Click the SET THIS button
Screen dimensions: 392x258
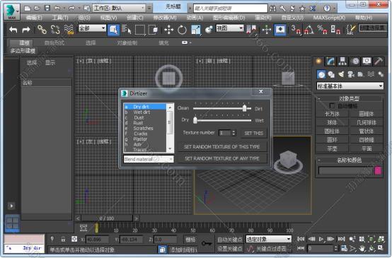click(254, 133)
